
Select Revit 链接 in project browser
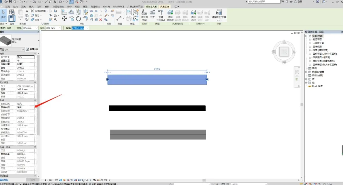317,86
